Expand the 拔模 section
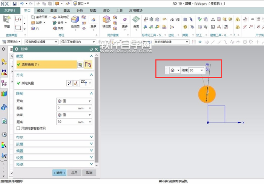This screenshot has height=184, width=264. pyautogui.click(x=54, y=144)
